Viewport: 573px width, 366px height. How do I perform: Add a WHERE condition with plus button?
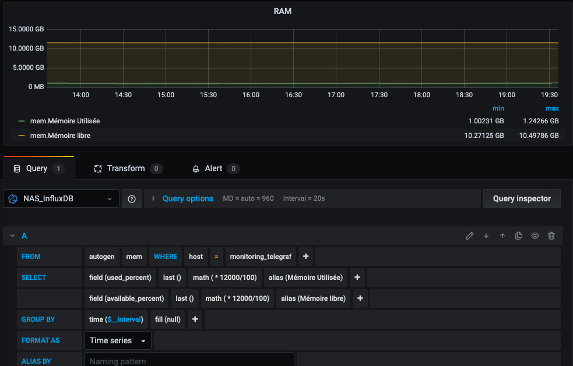tap(305, 257)
